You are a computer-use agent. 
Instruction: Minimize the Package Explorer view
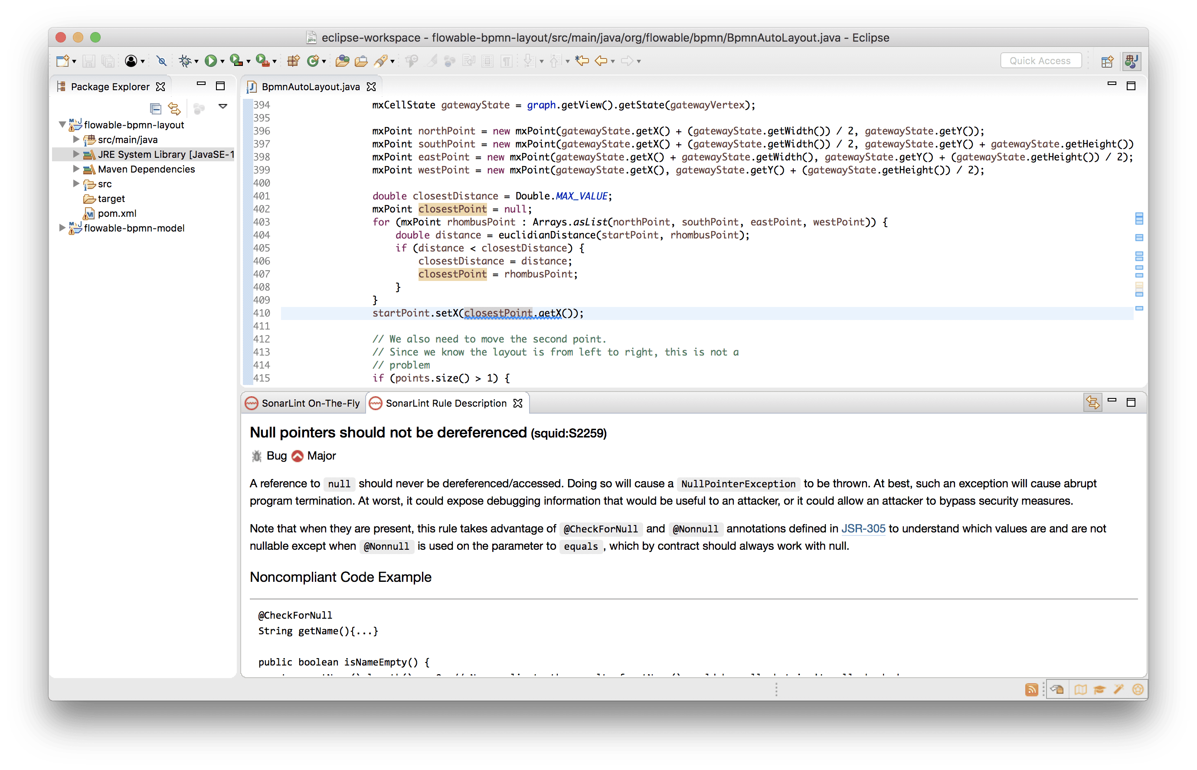coord(201,85)
